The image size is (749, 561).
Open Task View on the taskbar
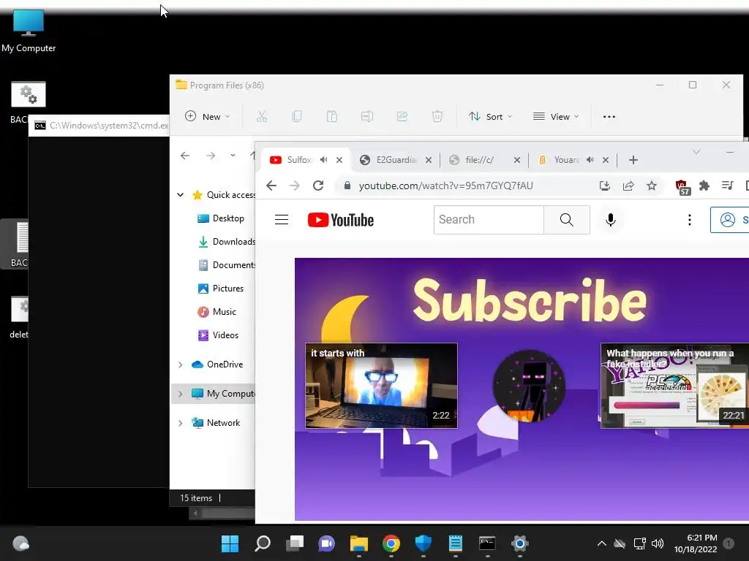[294, 543]
